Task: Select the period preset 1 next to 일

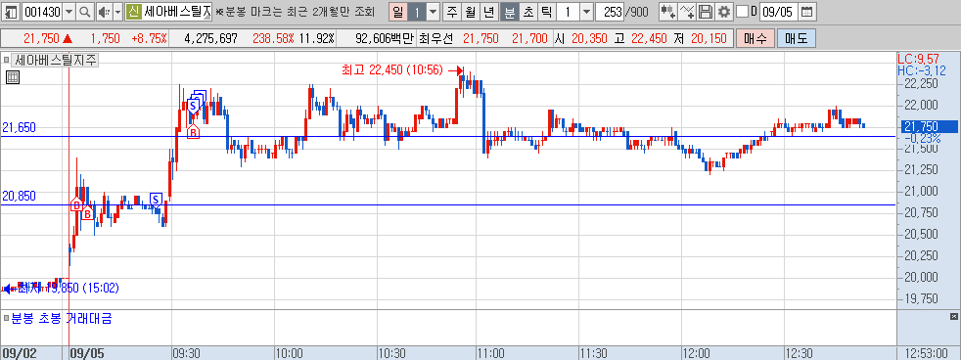Action: pos(417,11)
